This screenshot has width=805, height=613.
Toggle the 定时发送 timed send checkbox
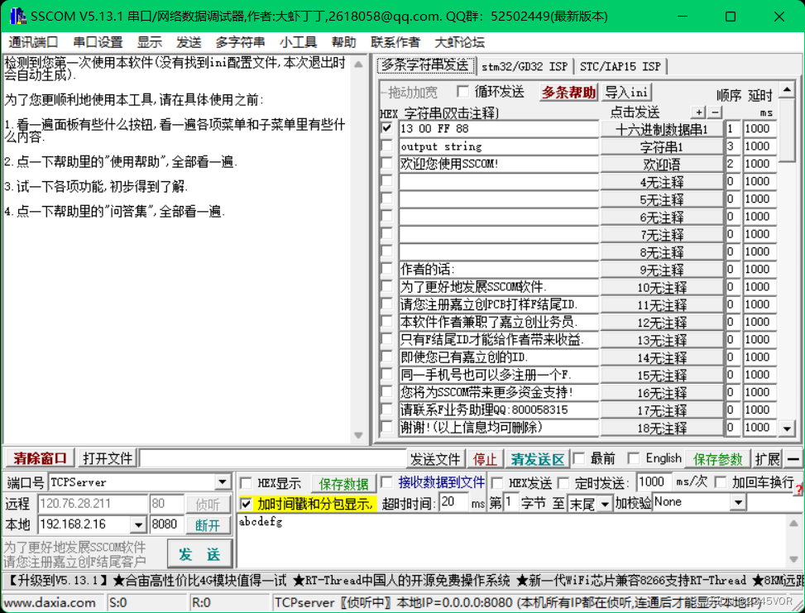tap(563, 483)
